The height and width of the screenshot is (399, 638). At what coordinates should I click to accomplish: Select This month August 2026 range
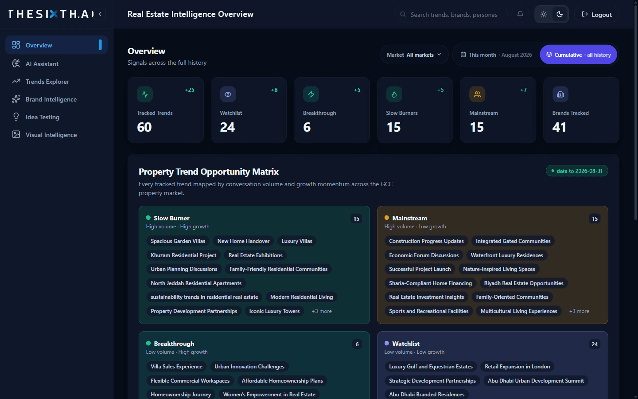tap(496, 55)
